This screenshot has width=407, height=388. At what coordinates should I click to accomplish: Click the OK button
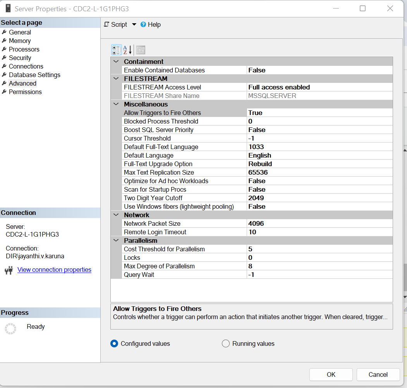(x=331, y=374)
